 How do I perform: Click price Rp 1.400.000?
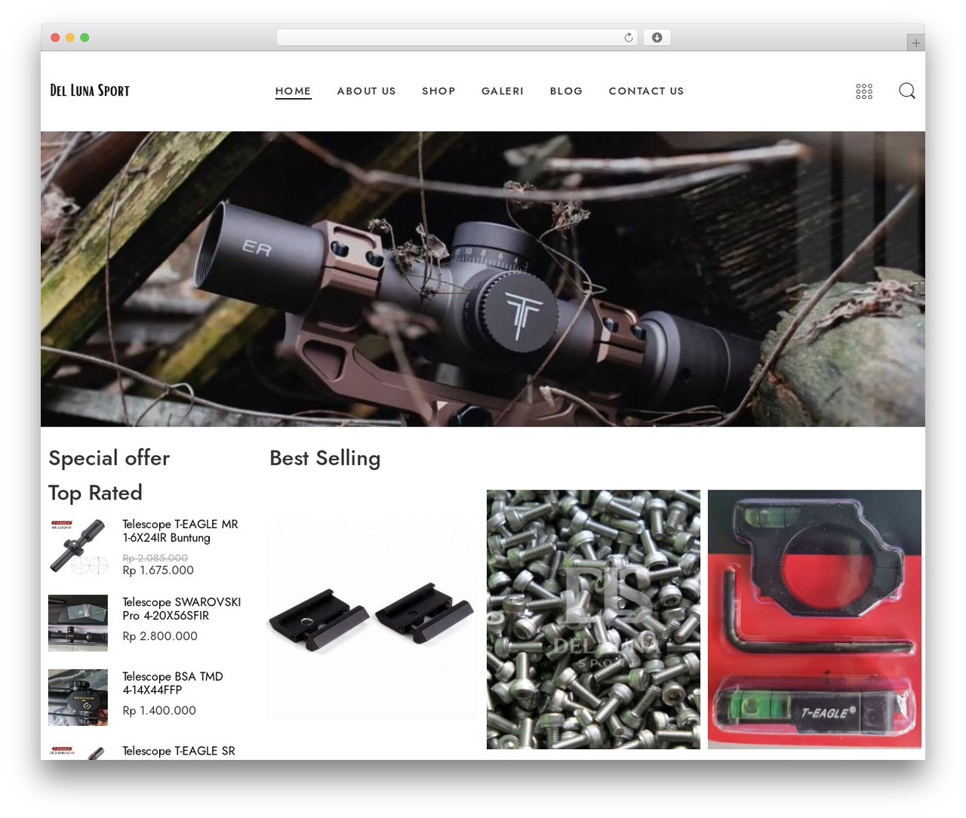159,711
